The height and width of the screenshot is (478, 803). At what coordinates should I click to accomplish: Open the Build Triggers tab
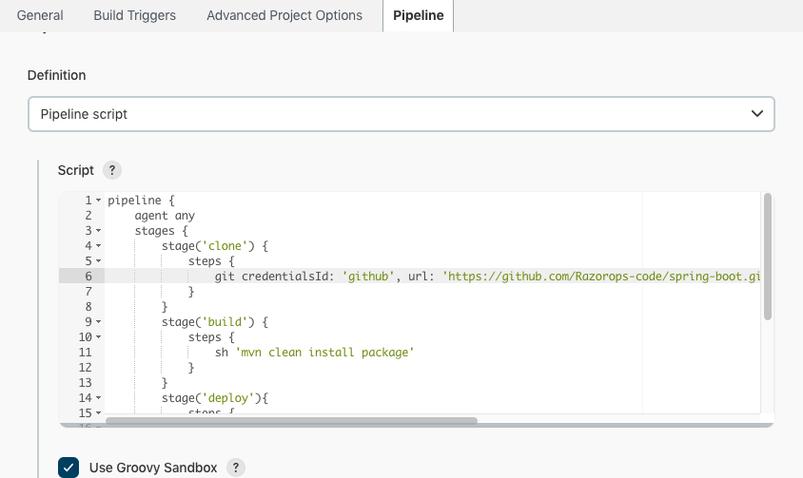[x=135, y=15]
